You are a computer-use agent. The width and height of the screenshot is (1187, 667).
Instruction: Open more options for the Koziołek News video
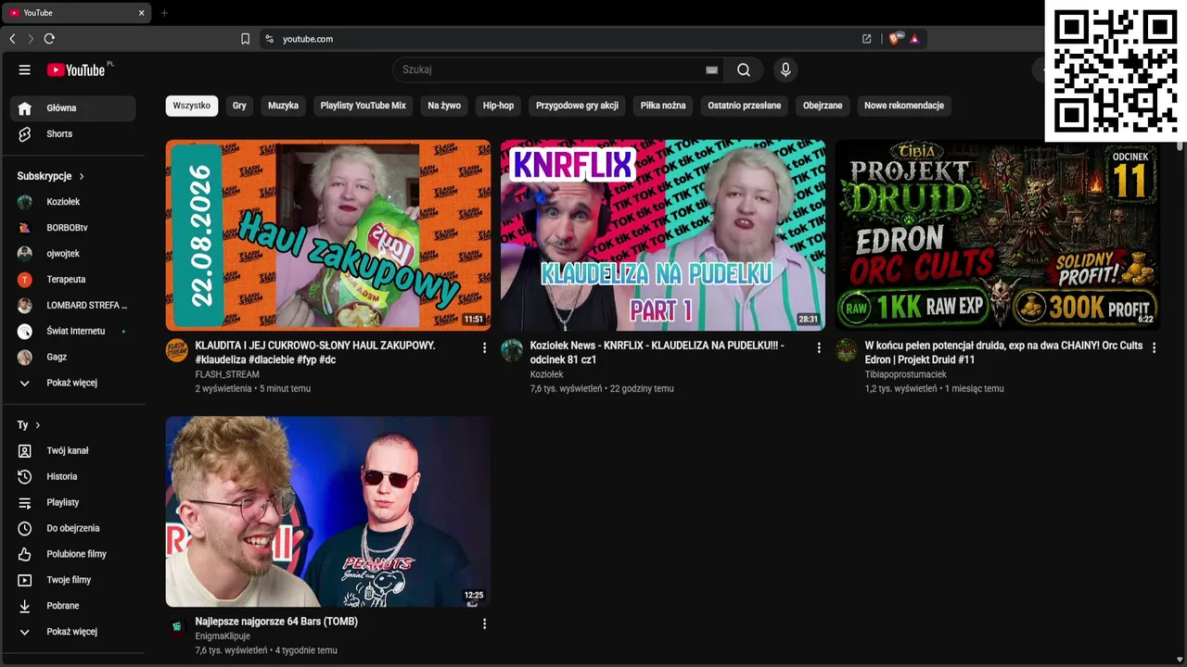819,348
